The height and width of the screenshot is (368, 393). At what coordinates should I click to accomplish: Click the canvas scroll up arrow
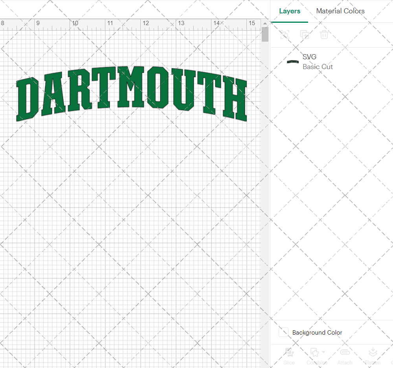[265, 23]
